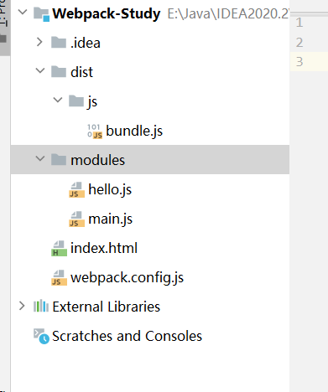Click the Webpack-Study project module icon
This screenshot has width=328, height=392.
tap(41, 14)
